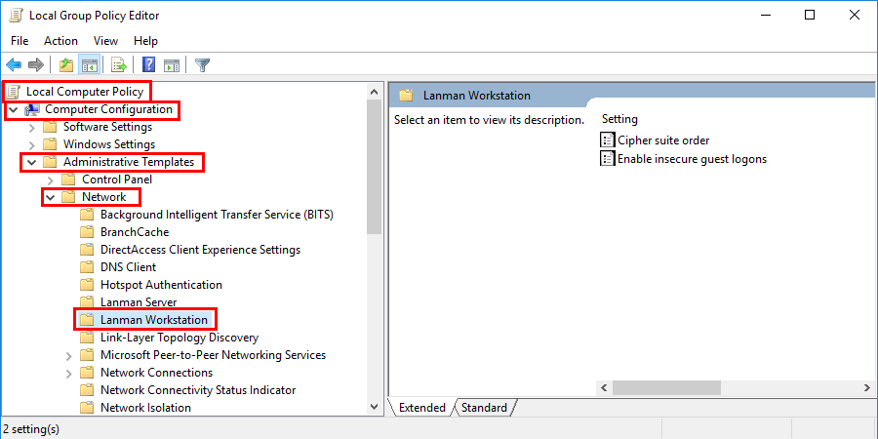This screenshot has width=878, height=439.
Task: Collapse the Network node
Action: click(x=51, y=197)
